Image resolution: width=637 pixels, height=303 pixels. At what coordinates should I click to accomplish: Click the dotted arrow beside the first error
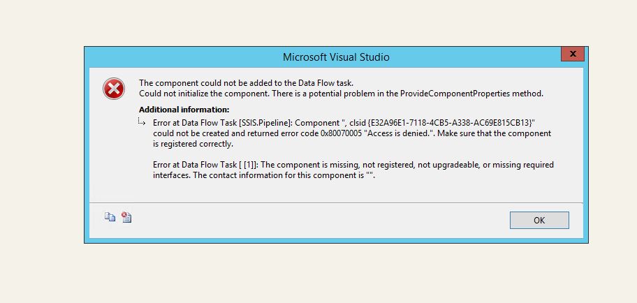pos(141,121)
